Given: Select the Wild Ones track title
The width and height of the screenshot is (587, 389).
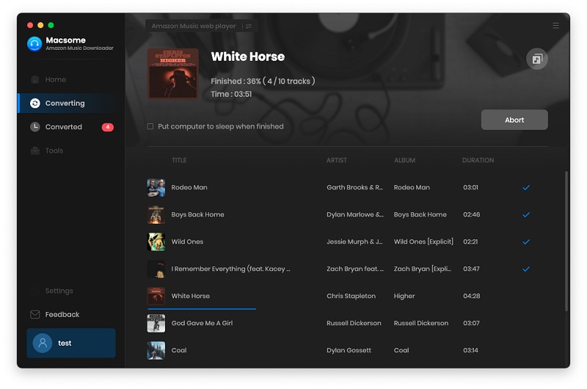Looking at the screenshot, I should (187, 241).
